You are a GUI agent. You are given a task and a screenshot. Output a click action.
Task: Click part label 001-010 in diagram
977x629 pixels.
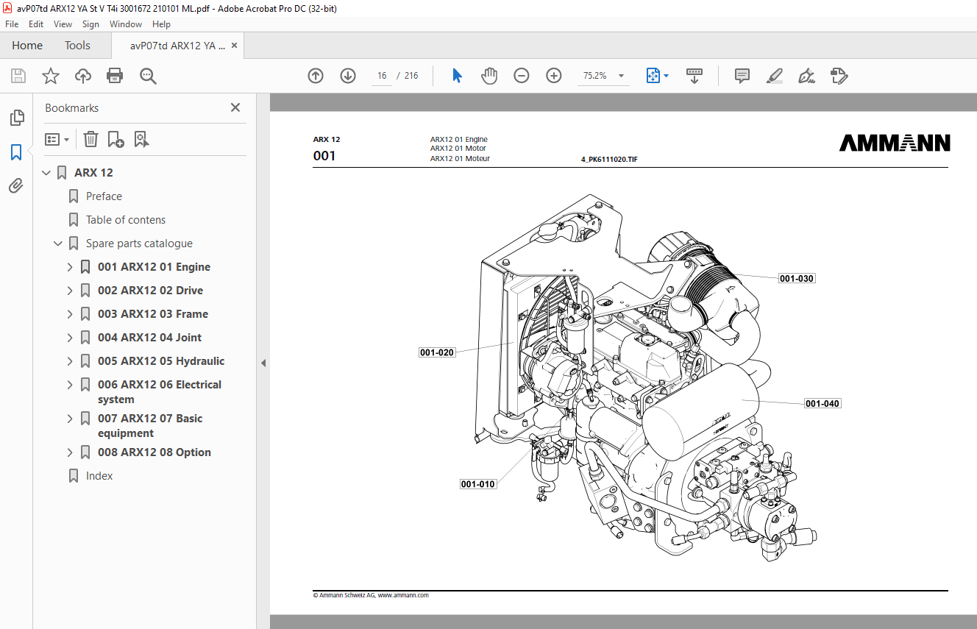(478, 484)
